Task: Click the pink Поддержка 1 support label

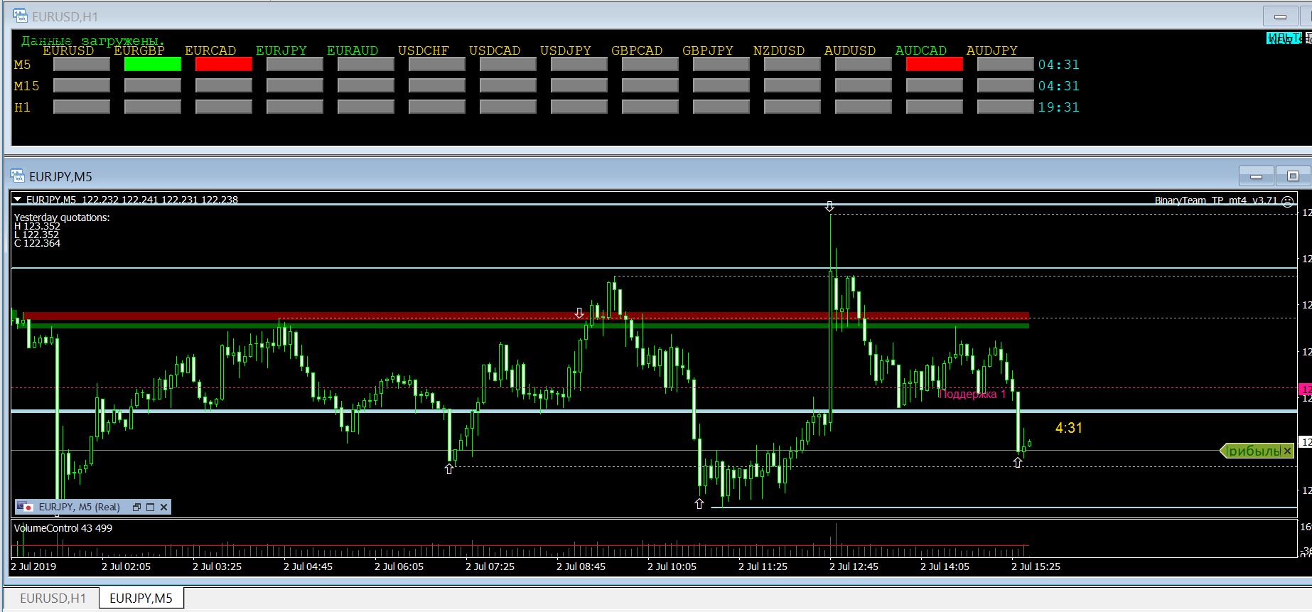Action: [972, 394]
